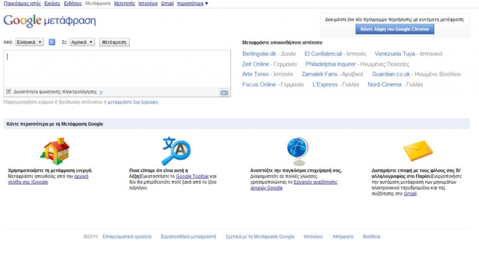Swap source and target languages icon
Viewport: 479px width, 277px height.
pyautogui.click(x=52, y=42)
